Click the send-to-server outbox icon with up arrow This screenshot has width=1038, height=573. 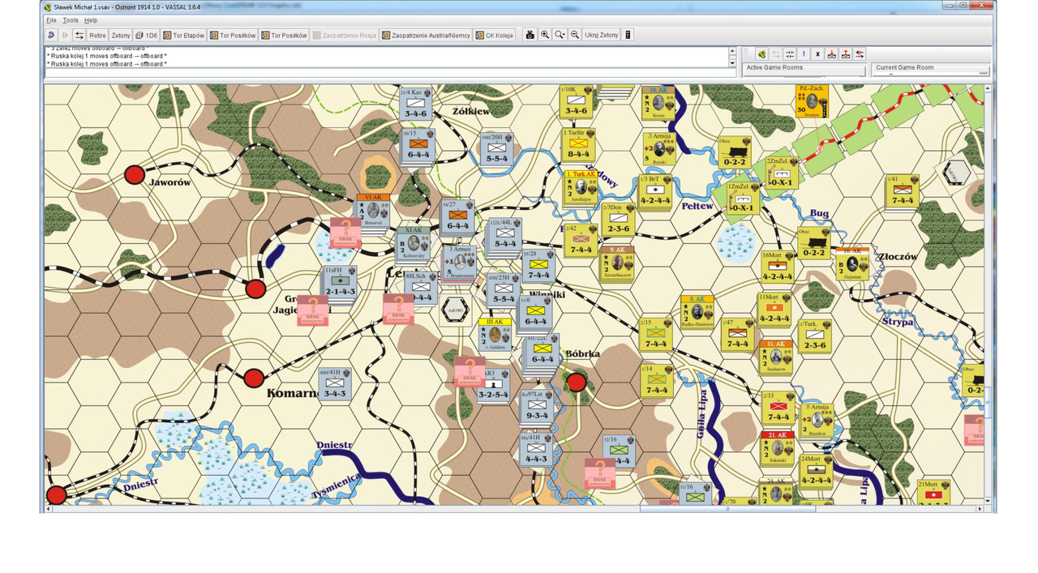(x=845, y=53)
